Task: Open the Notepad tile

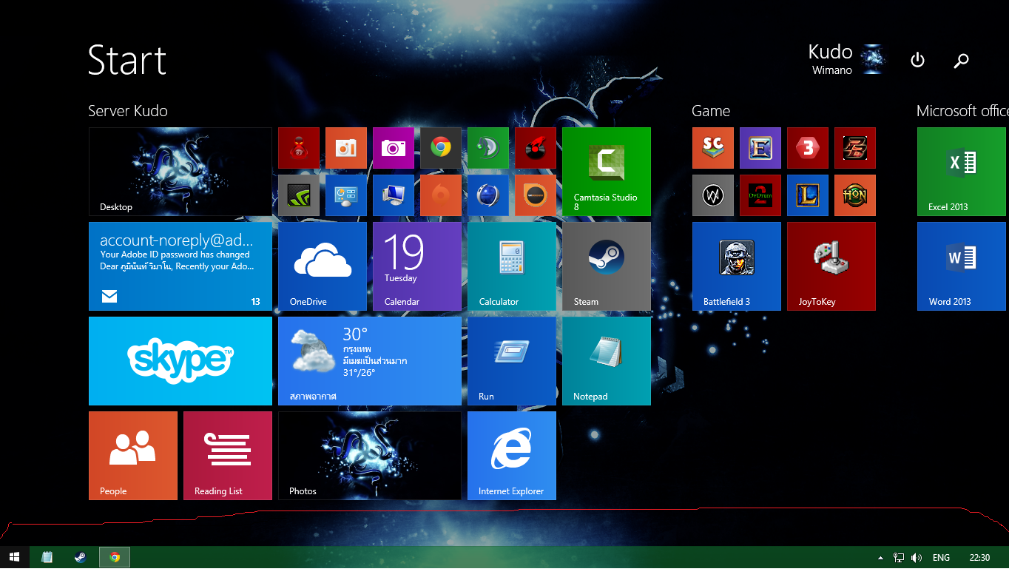Action: point(607,361)
